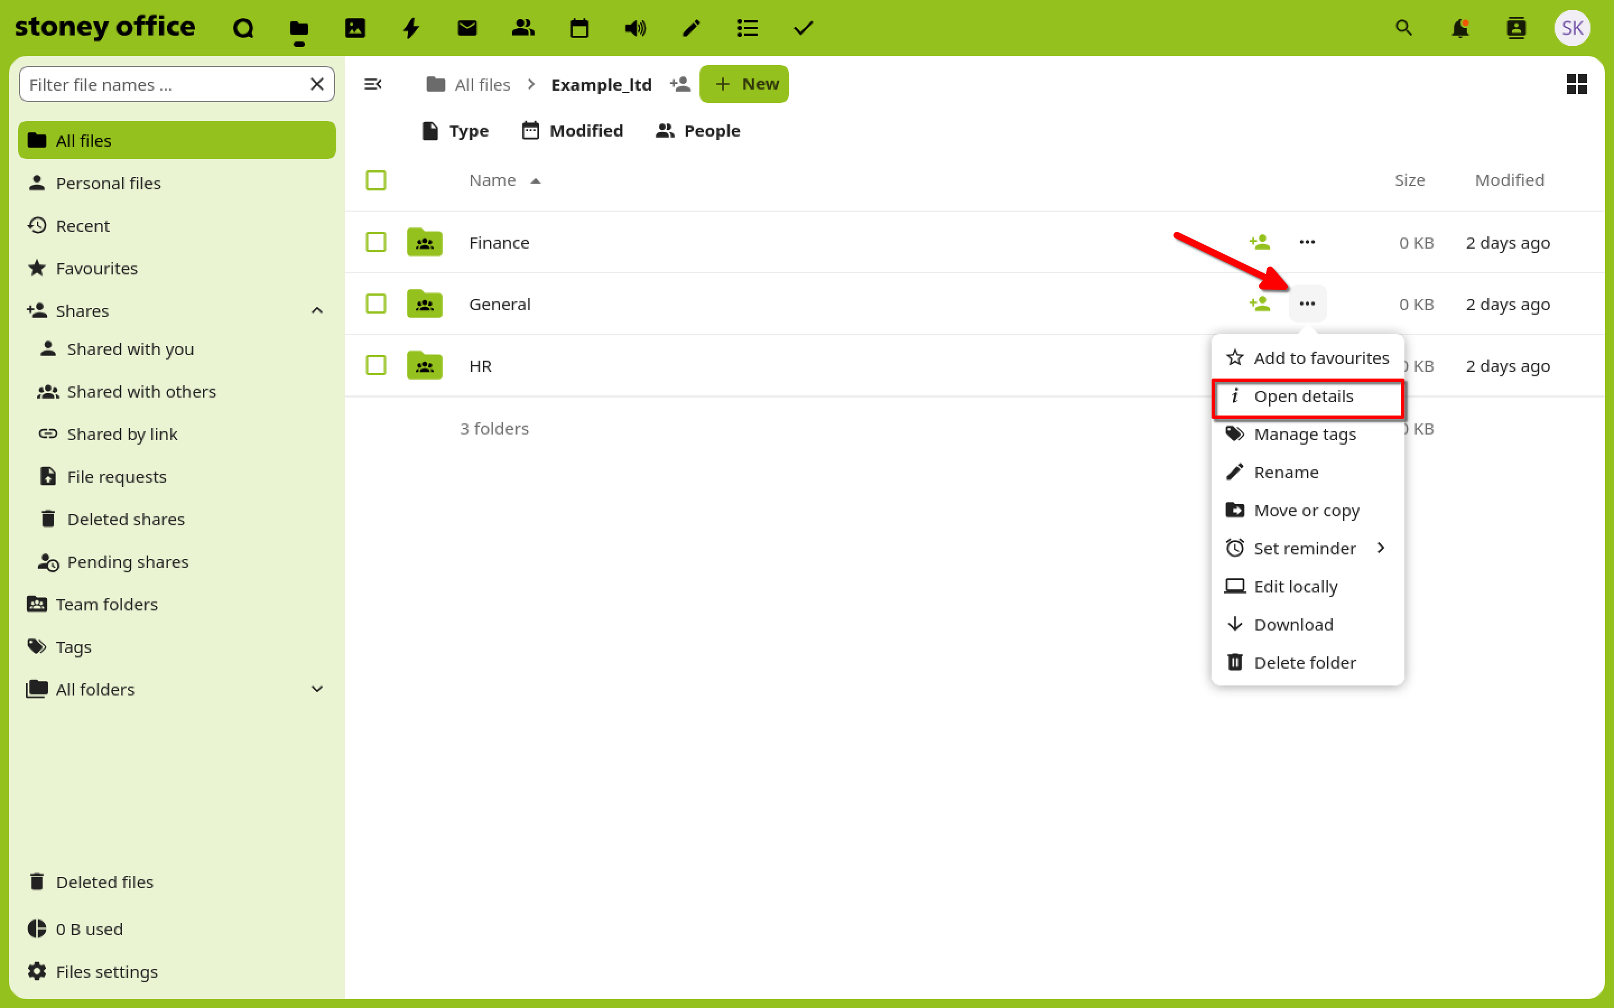Choose Open details from context menu
This screenshot has width=1614, height=1008.
click(x=1306, y=396)
